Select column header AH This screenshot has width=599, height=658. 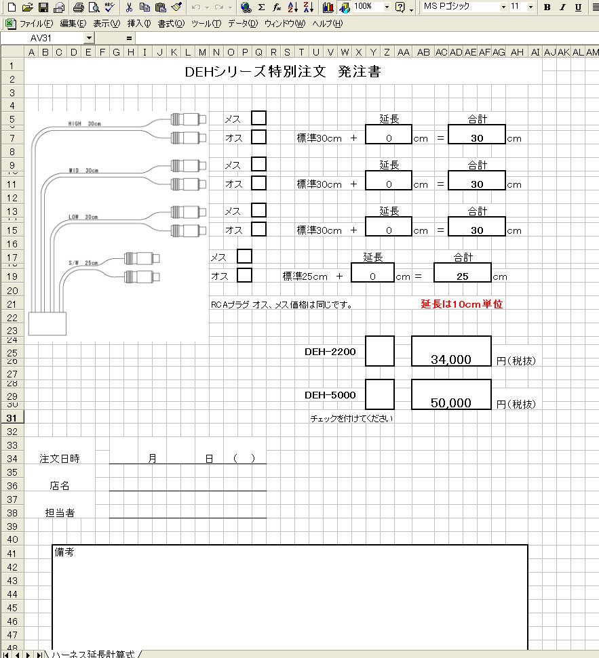coord(517,52)
